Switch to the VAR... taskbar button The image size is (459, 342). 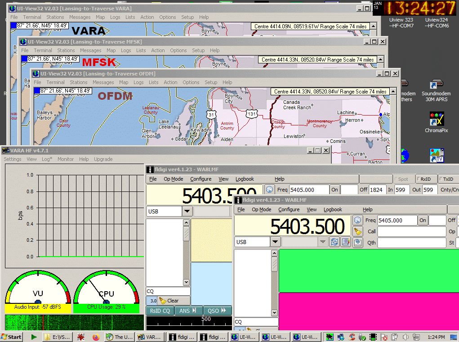pos(150,337)
